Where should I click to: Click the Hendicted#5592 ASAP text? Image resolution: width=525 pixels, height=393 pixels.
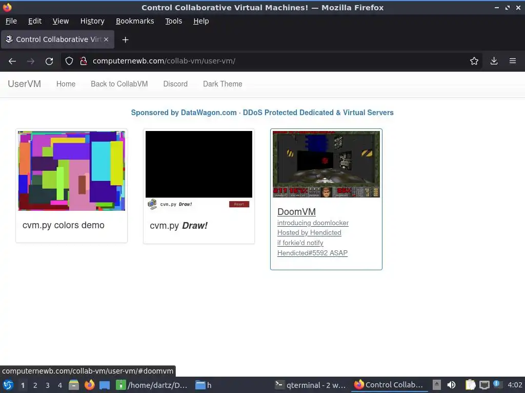pos(312,253)
